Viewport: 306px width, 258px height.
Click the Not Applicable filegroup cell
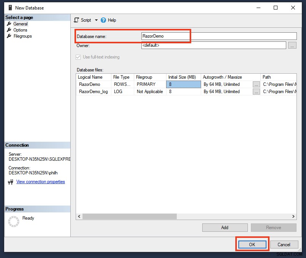tap(150, 92)
